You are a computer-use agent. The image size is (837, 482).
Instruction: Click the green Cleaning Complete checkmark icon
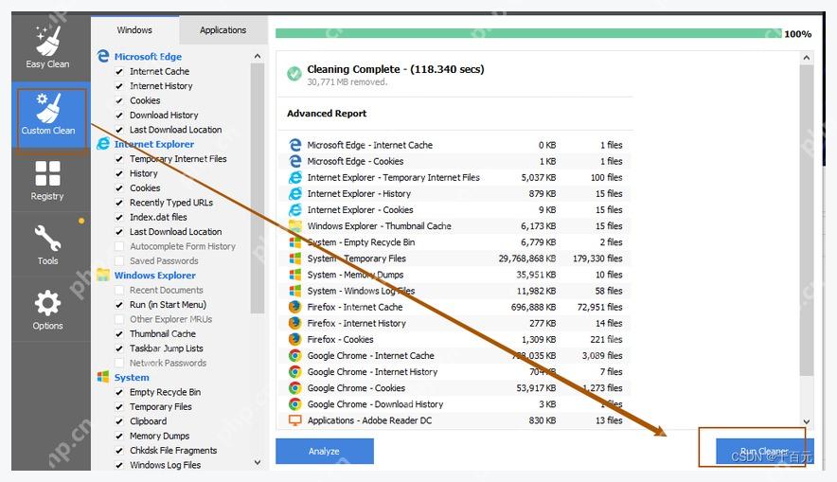click(x=294, y=74)
